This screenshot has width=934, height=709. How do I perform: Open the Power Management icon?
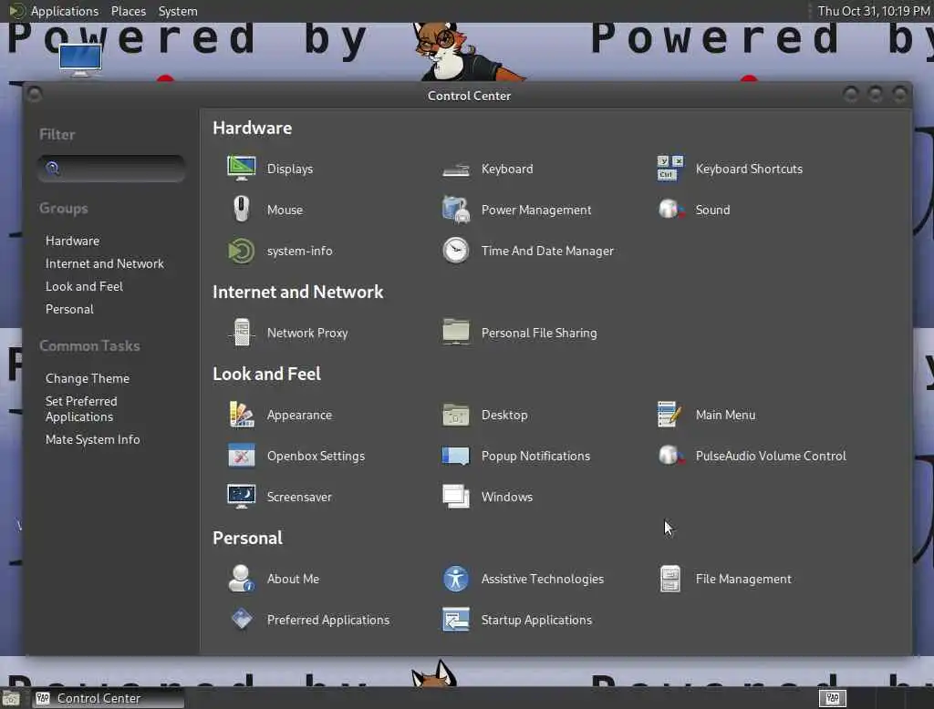tap(456, 210)
